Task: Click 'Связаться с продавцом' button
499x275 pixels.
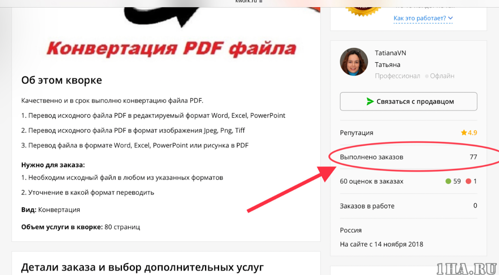Action: 408,102
